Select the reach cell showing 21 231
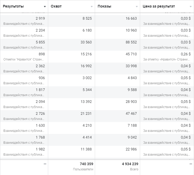The height and width of the screenshot is (175, 194). (71, 116)
